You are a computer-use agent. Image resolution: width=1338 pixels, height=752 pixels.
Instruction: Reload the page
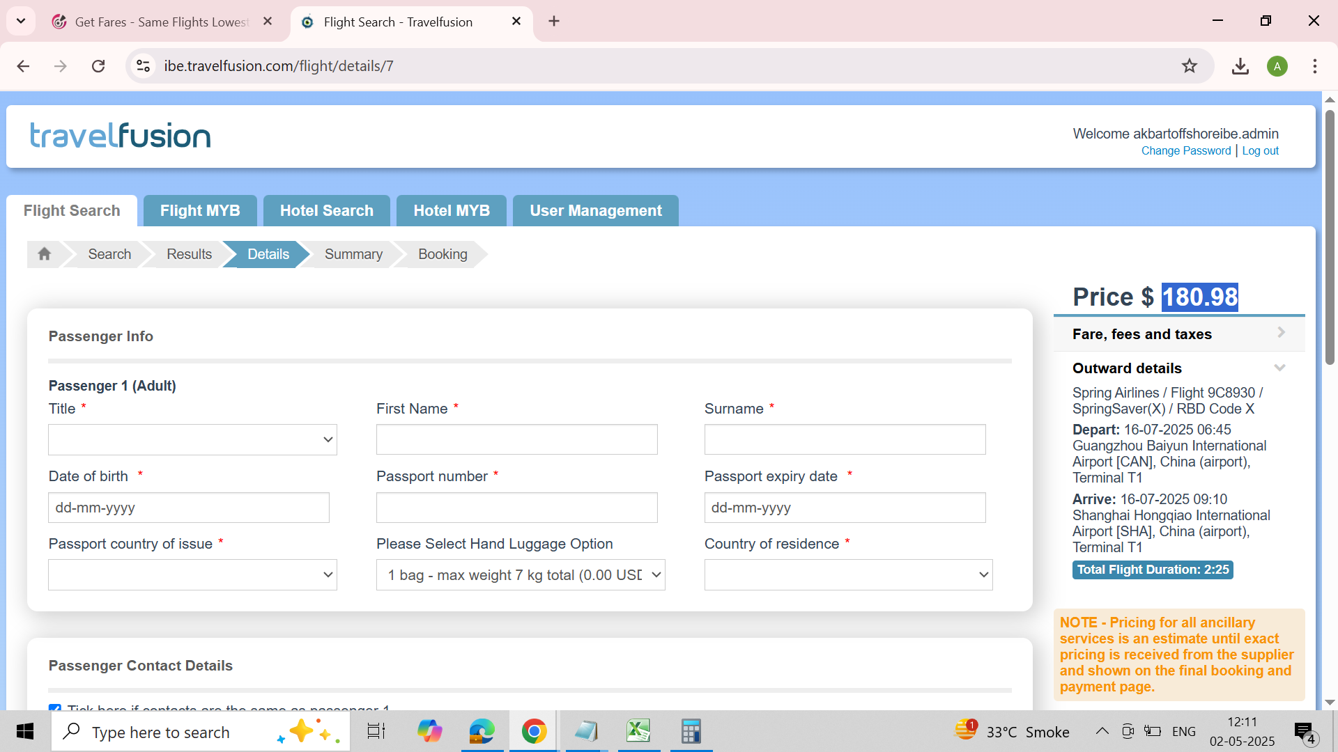98,66
